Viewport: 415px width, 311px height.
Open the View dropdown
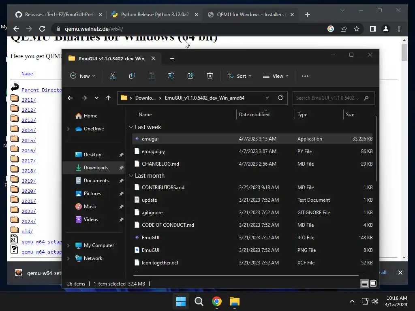point(276,76)
